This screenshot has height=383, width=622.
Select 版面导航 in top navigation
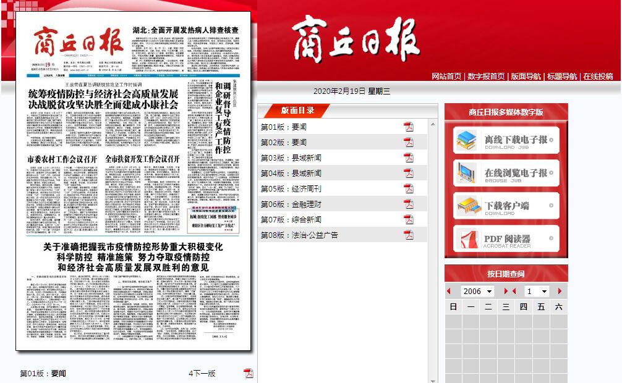click(x=526, y=77)
